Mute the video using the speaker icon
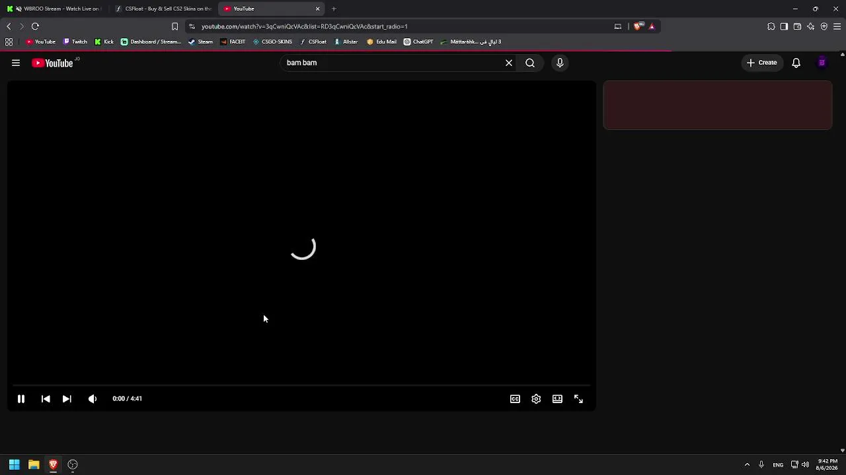Screen dimensions: 846x475 pyautogui.click(x=93, y=399)
